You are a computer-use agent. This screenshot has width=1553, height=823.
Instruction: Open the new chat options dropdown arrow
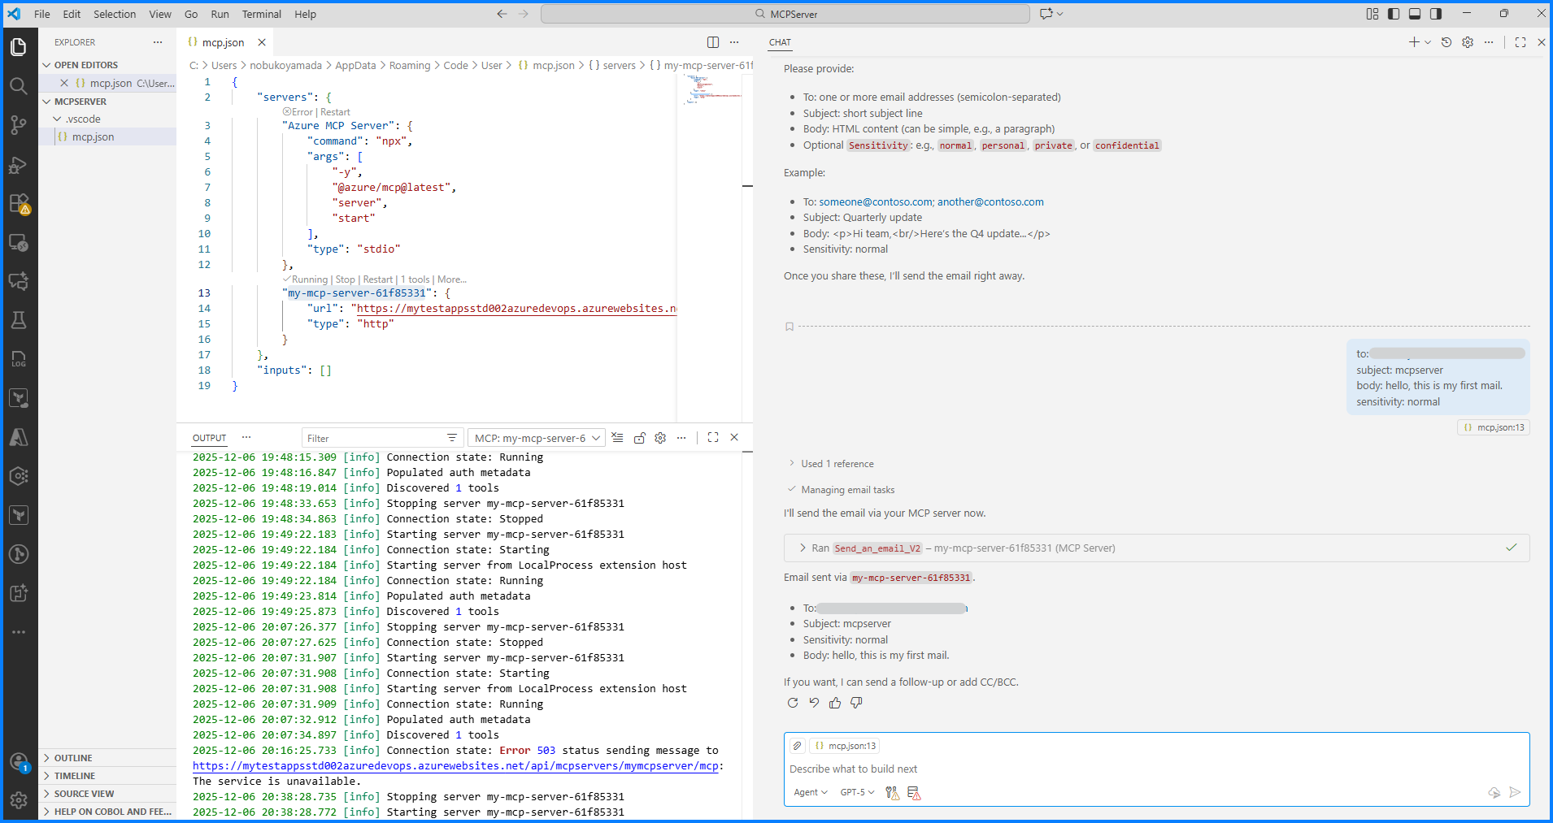tap(1428, 42)
